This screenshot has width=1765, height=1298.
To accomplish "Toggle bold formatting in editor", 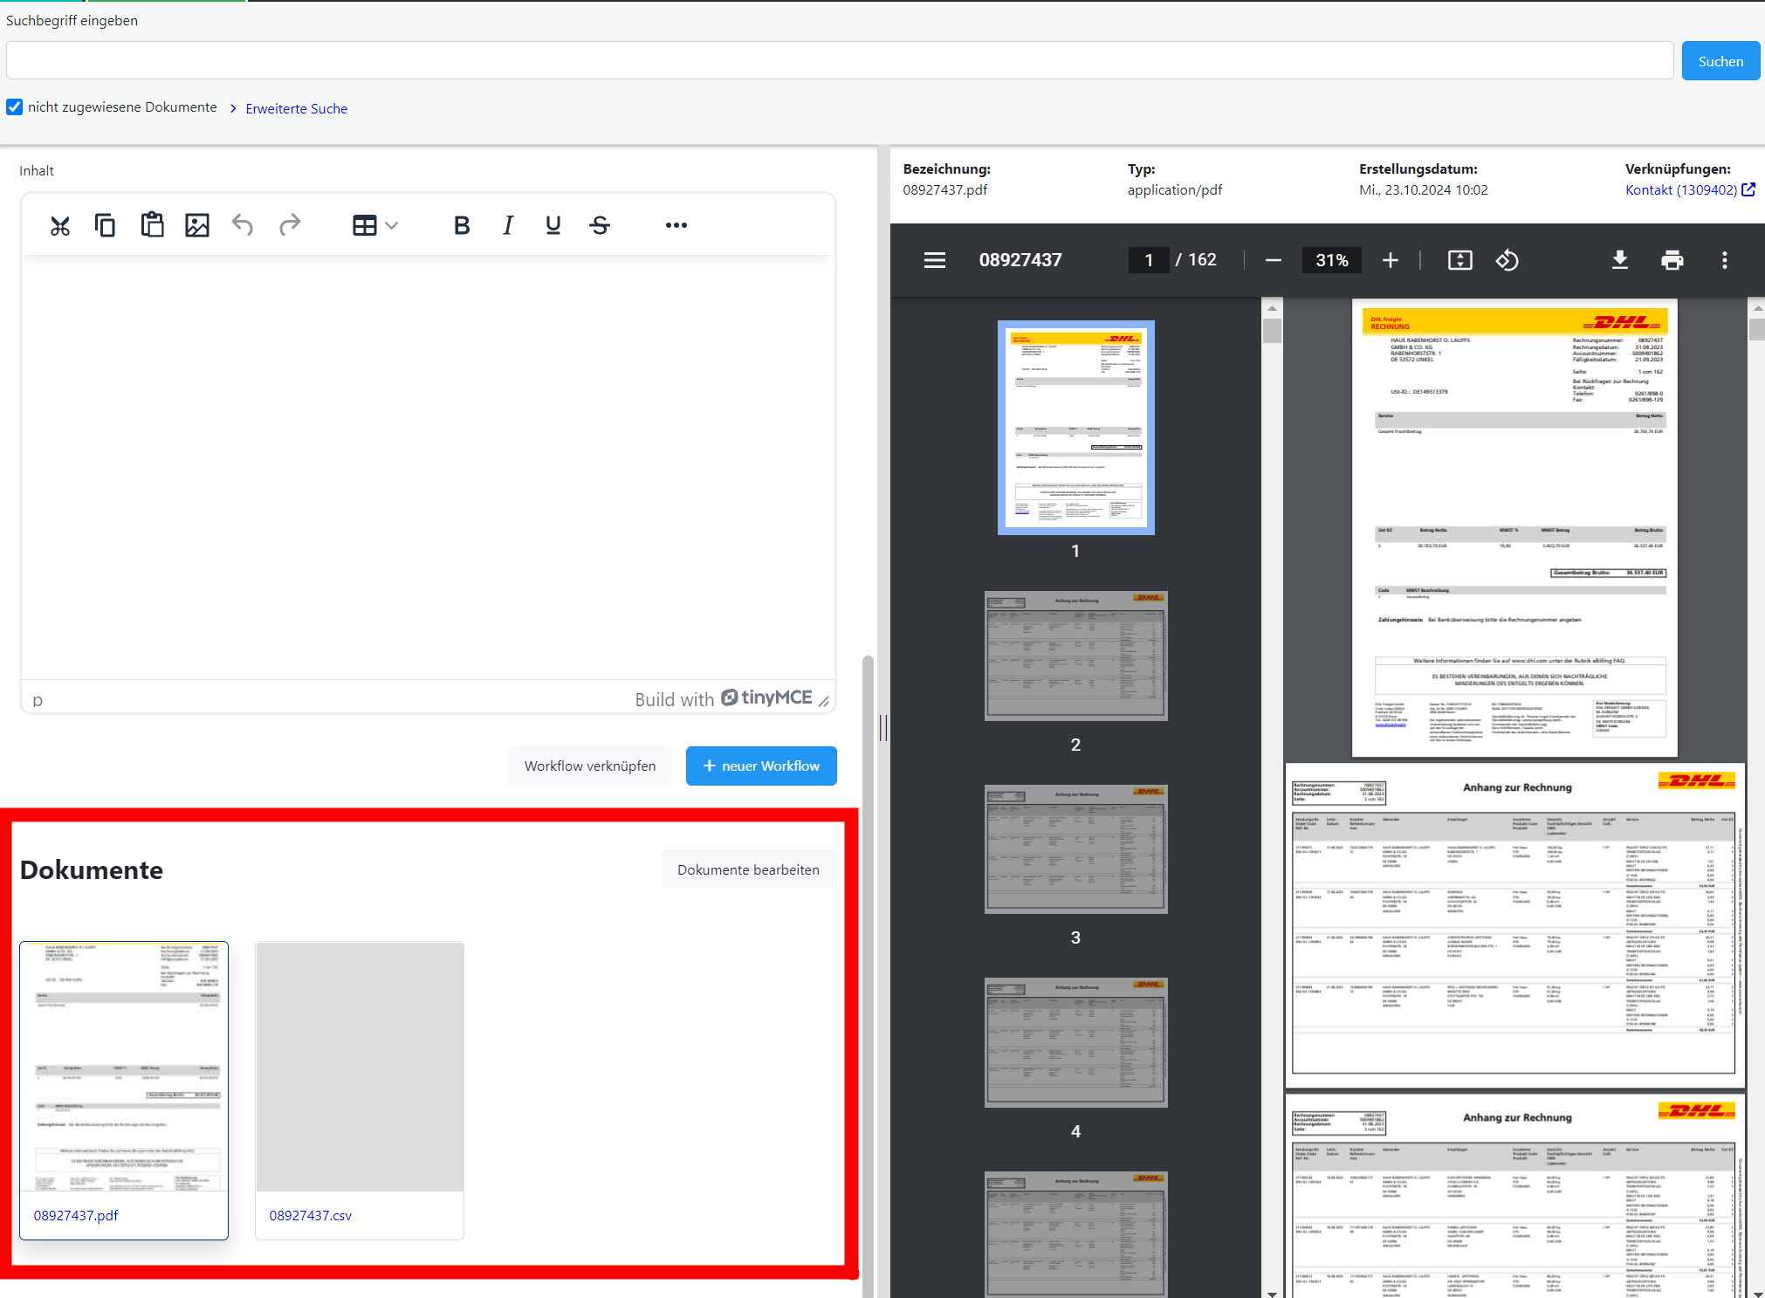I will pos(462,226).
